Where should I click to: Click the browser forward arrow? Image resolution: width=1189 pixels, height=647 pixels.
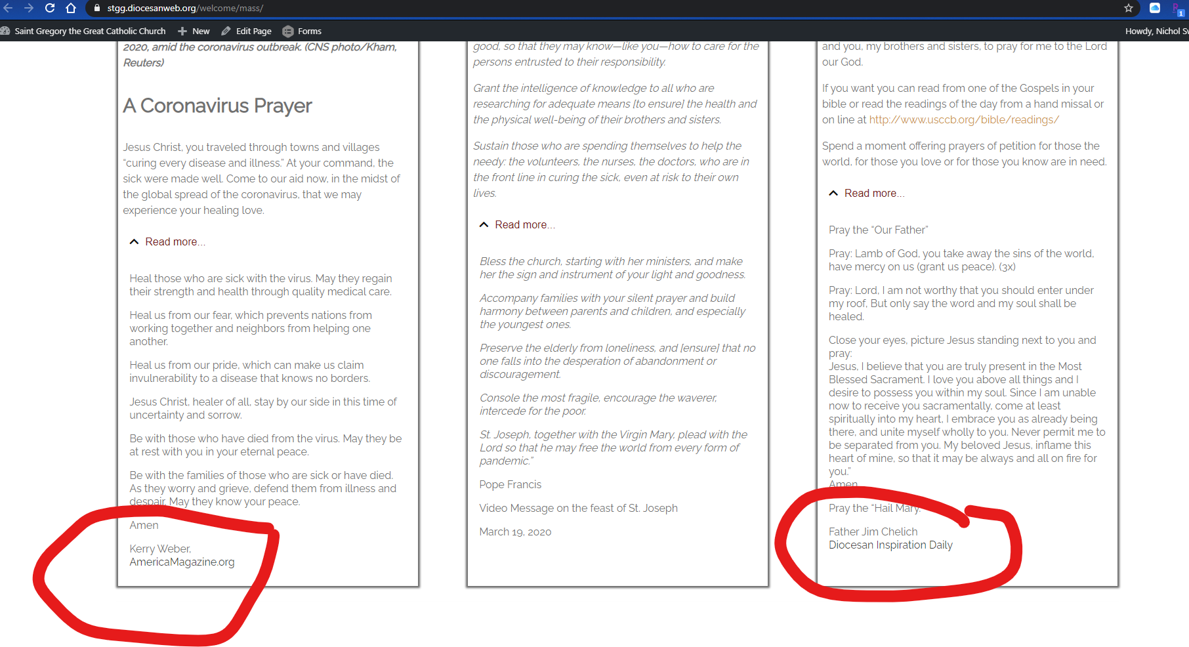click(29, 8)
